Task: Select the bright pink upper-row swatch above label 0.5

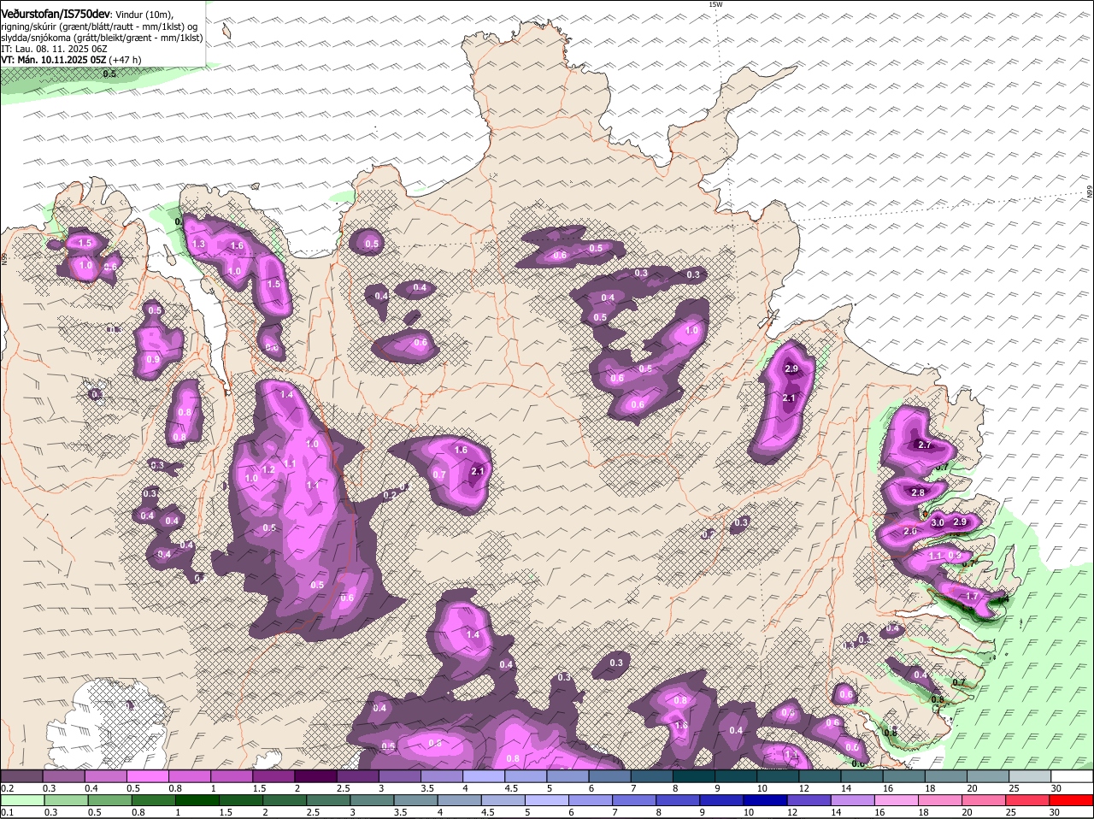Action: point(148,775)
